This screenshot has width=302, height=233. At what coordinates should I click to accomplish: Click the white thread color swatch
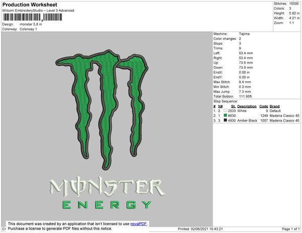225,110
